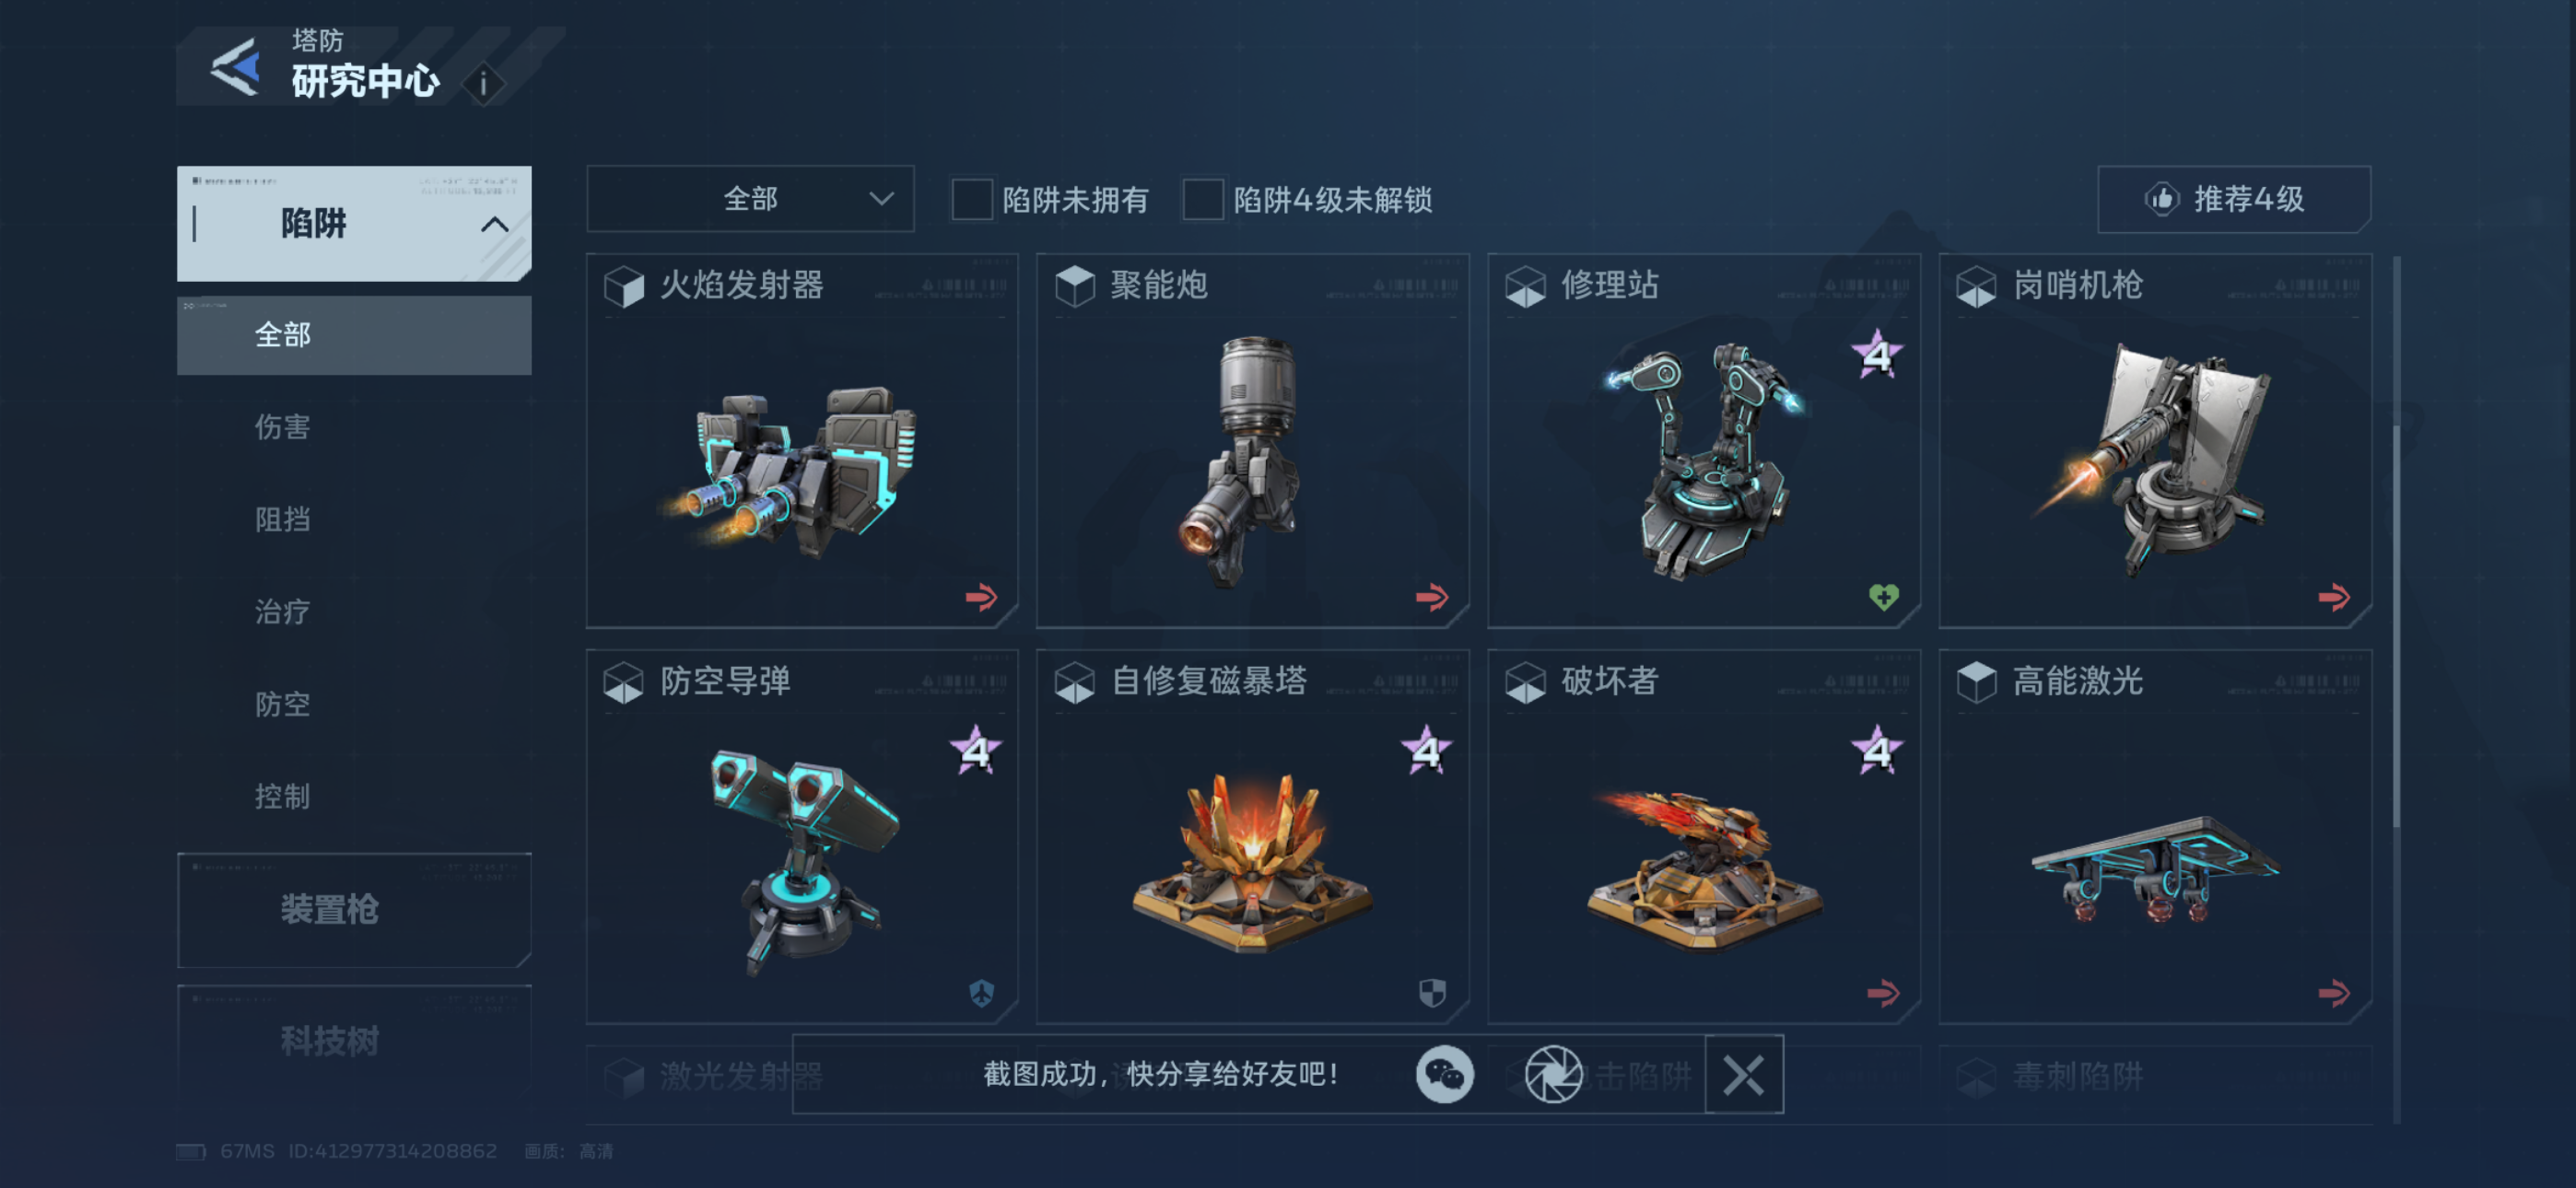The width and height of the screenshot is (2576, 1188).
Task: Click the 推荐4级 button
Action: pyautogui.click(x=2233, y=199)
